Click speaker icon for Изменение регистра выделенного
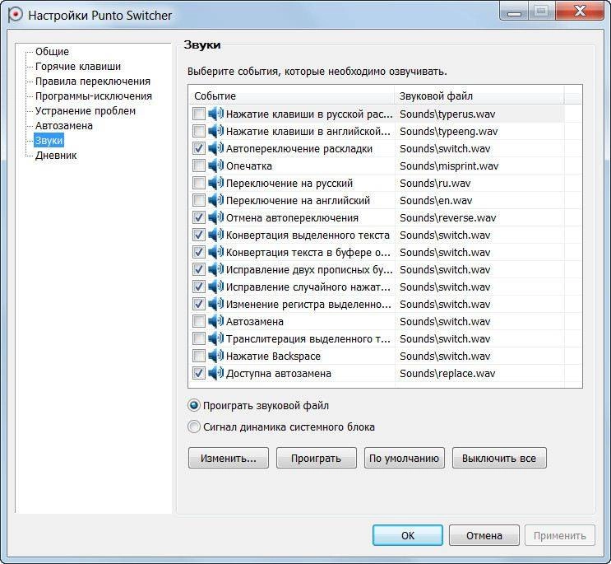The image size is (611, 564). pyautogui.click(x=216, y=304)
